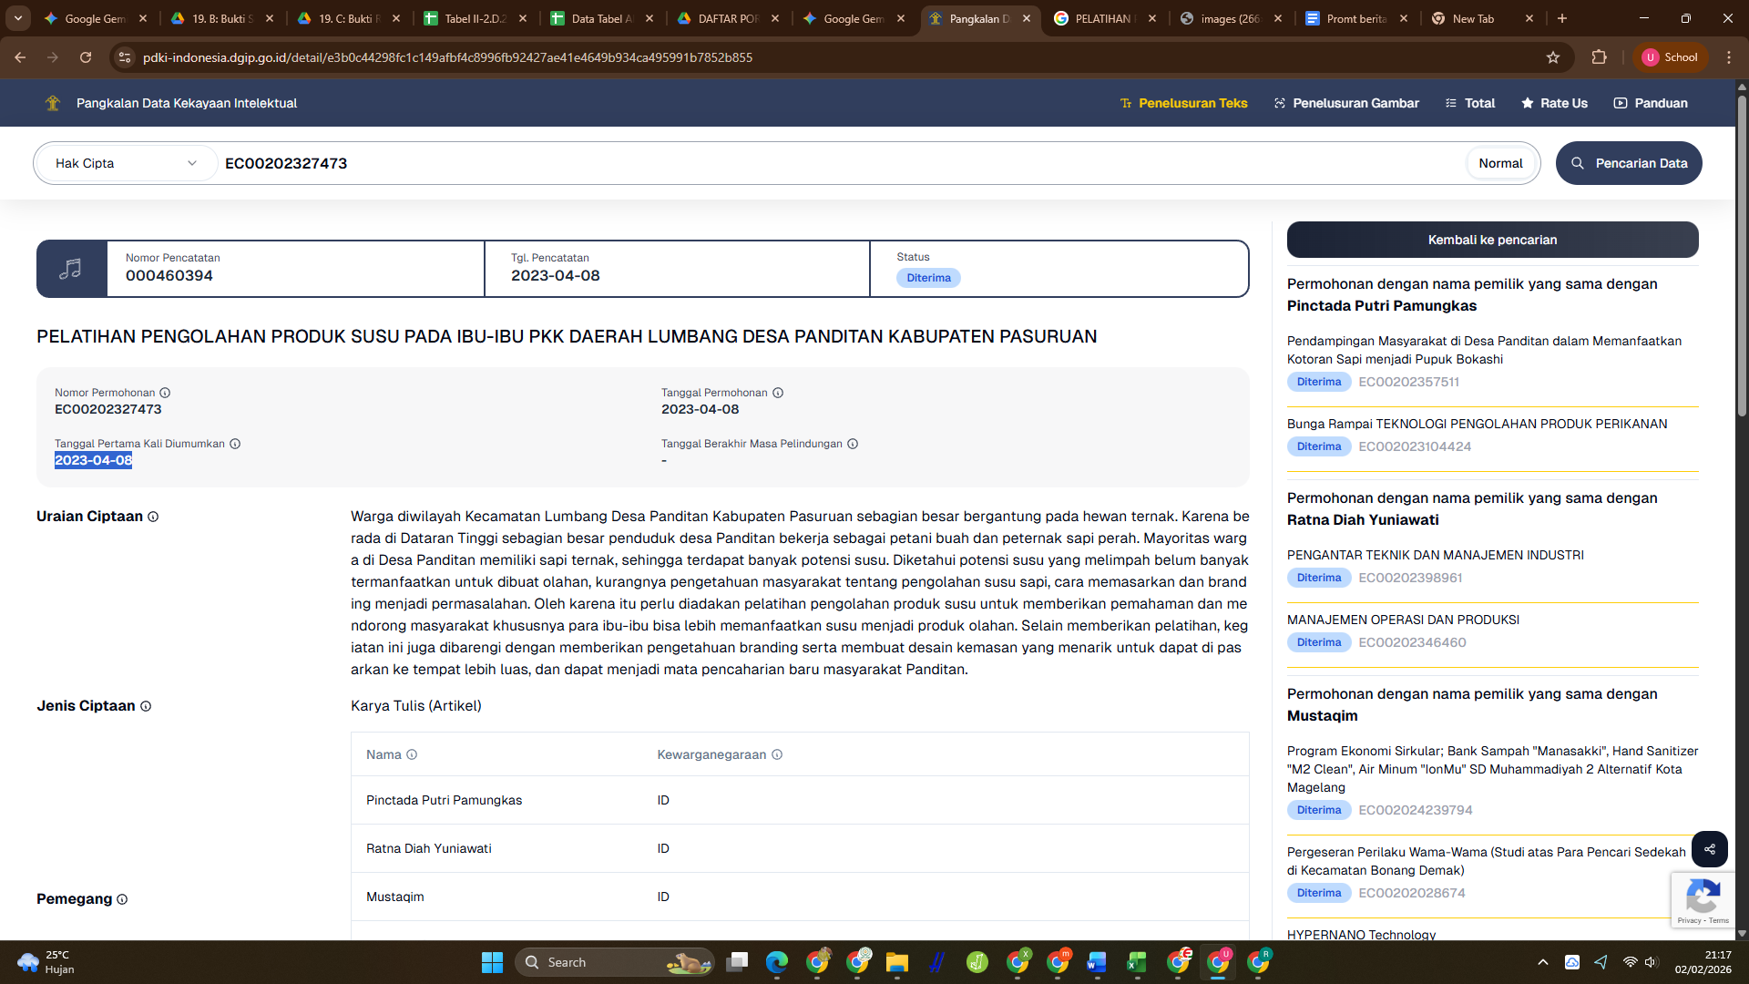Open the Total menu item

point(1470,103)
